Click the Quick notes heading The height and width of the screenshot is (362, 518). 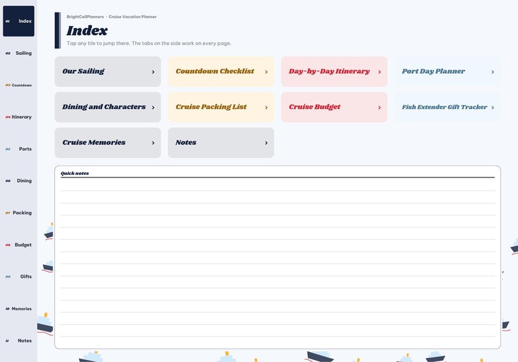[x=74, y=173]
